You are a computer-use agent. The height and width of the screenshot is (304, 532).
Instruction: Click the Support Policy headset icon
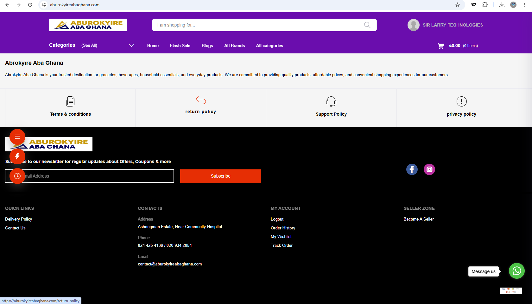click(x=331, y=101)
